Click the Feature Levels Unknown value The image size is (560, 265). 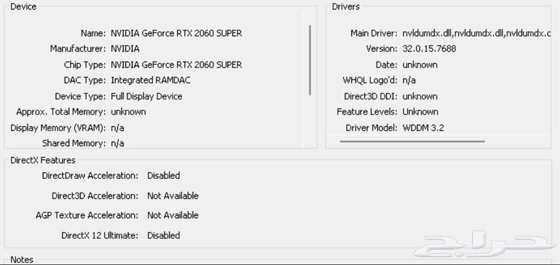pyautogui.click(x=420, y=112)
